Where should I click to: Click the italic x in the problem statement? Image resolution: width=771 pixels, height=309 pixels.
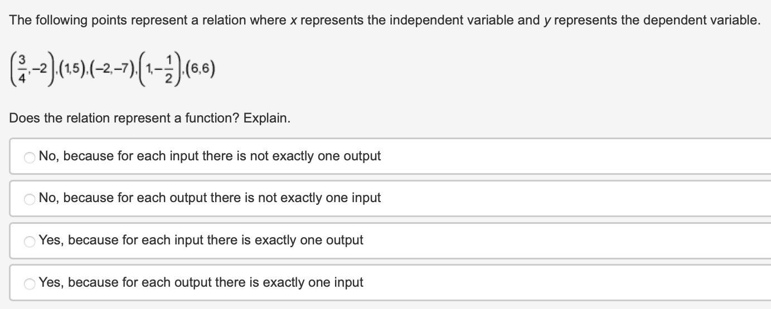click(x=293, y=21)
